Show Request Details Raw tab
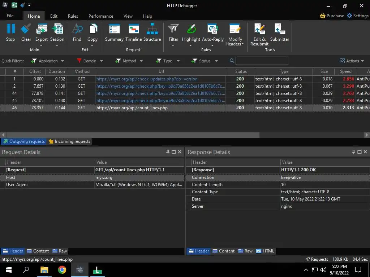Screen dimensions: 370x277 point(60,251)
